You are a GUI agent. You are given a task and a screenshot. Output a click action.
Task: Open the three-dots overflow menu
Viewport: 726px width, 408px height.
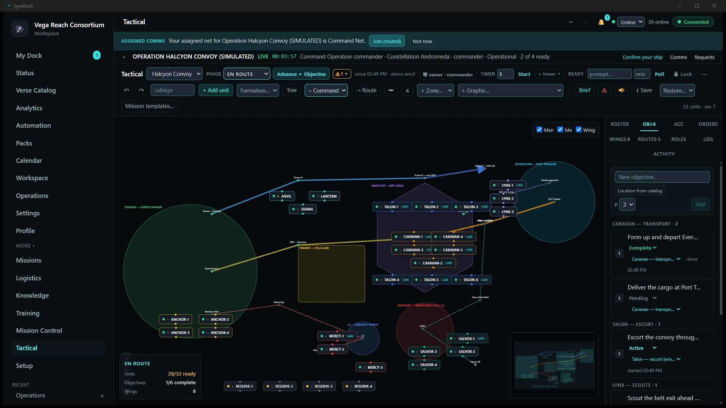tap(704, 74)
